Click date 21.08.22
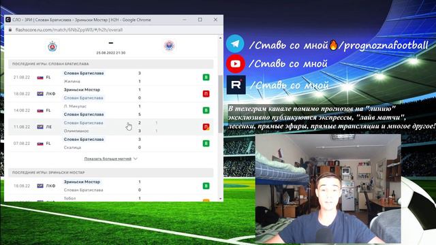Screen dimensions: 436x245 (22, 77)
